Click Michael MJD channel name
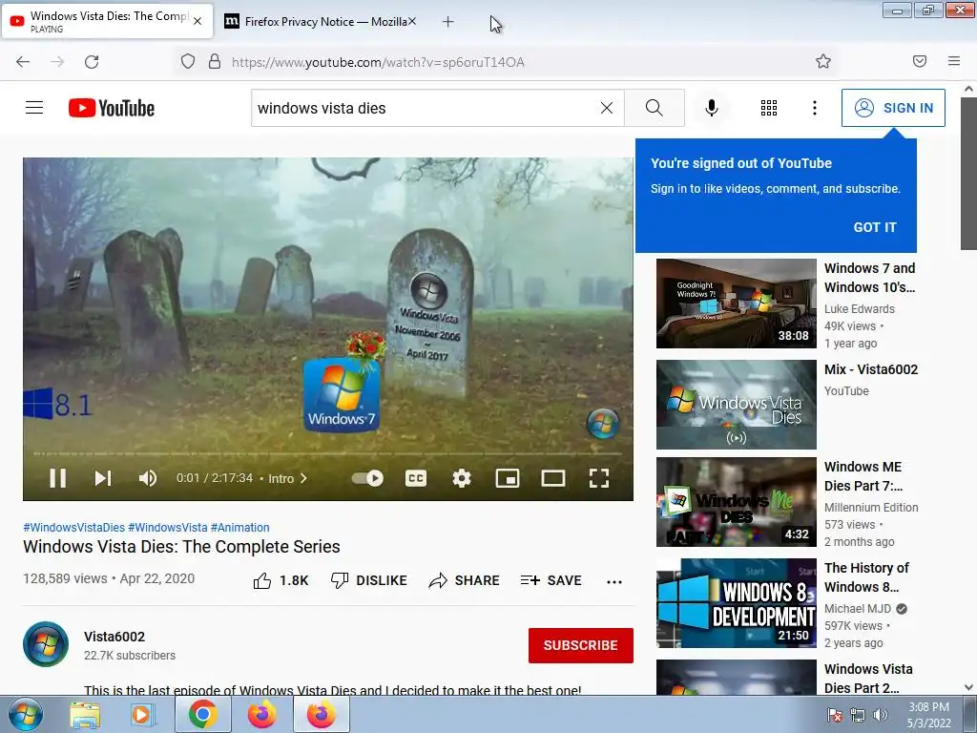The height and width of the screenshot is (733, 977). (x=858, y=608)
